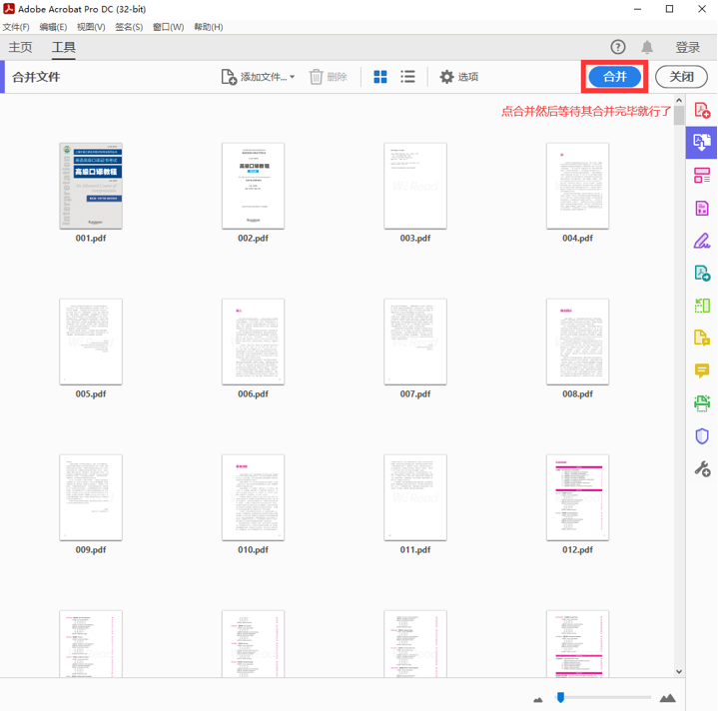Switch to the 主页 tab
This screenshot has width=718, height=711.
[20, 47]
